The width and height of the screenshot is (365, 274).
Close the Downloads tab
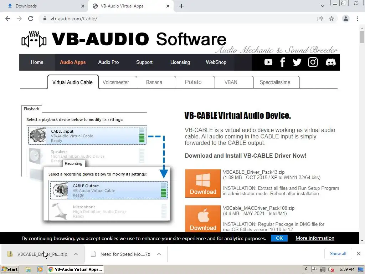pyautogui.click(x=83, y=6)
